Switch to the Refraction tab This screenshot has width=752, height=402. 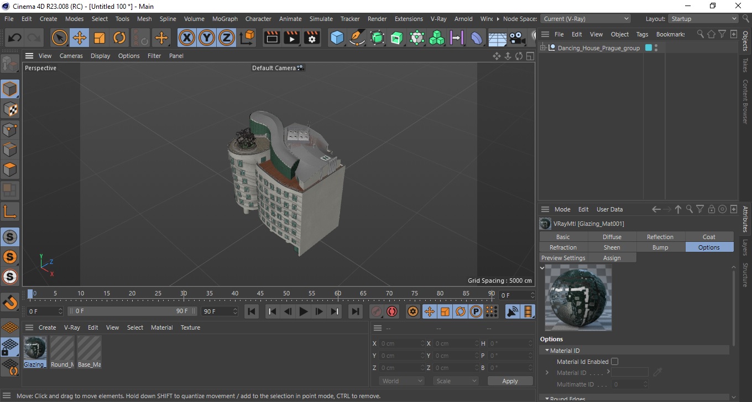coord(563,247)
